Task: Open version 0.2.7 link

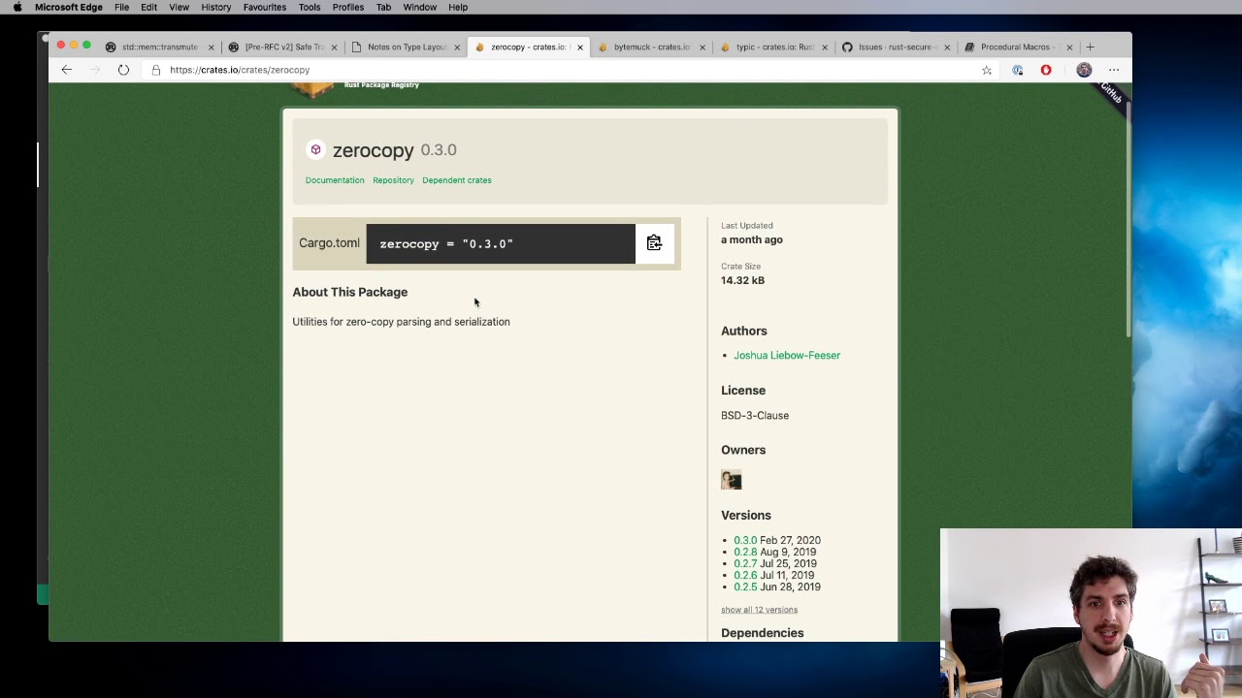Action: [x=745, y=563]
